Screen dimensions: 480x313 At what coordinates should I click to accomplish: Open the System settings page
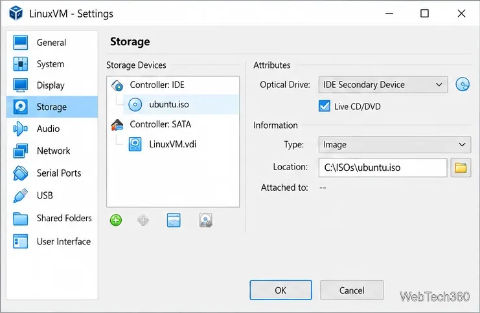(x=52, y=64)
